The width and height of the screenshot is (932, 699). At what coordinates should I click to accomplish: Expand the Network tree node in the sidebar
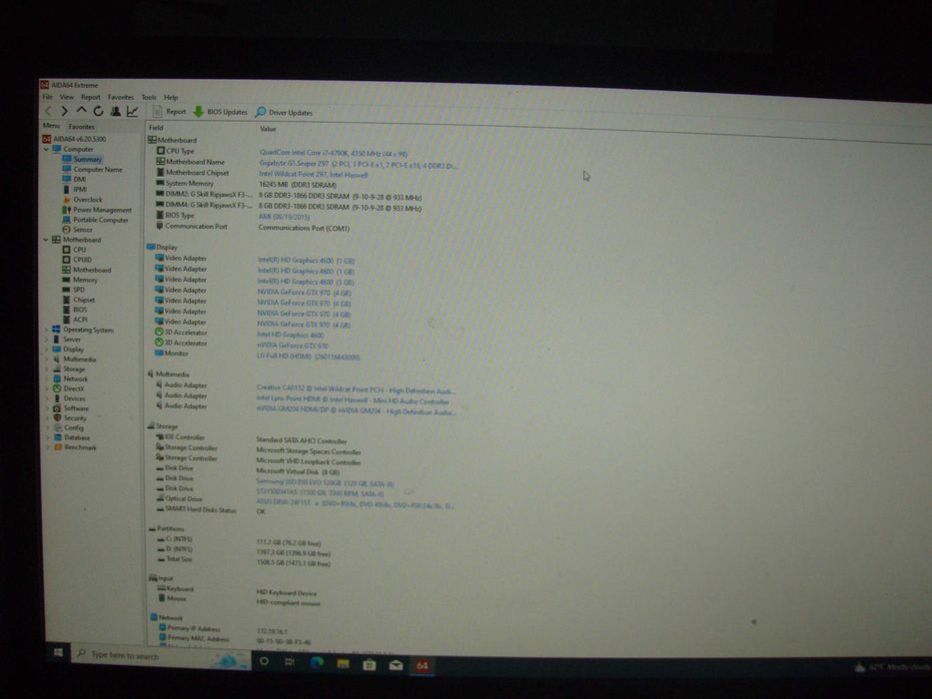point(47,378)
